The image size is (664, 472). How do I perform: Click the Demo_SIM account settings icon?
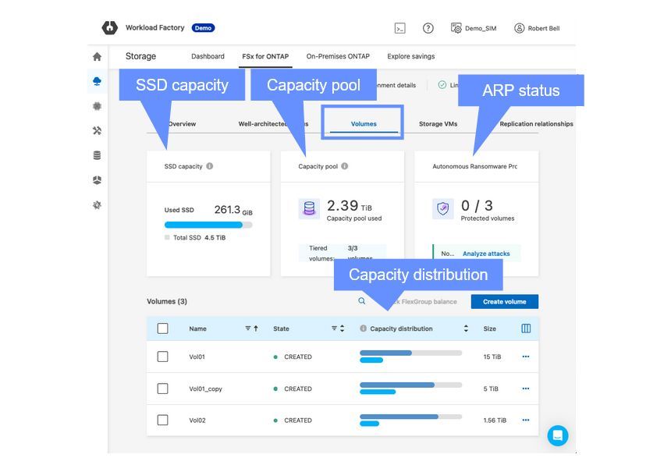456,28
